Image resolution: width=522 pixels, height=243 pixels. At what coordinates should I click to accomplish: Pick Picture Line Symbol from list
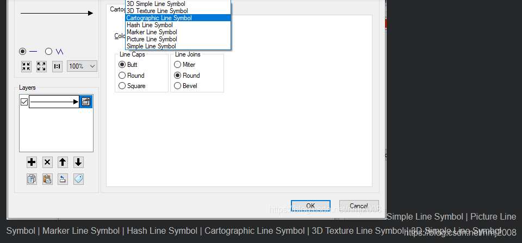click(178, 39)
